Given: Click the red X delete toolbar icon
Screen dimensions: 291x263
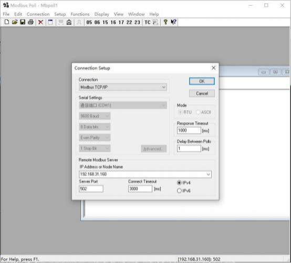Looking at the screenshot, I should click(40, 22).
